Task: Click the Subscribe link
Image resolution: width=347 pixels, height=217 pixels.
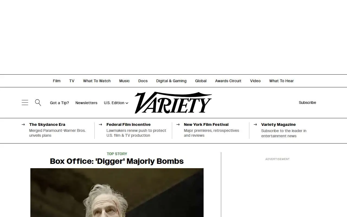Action: tap(307, 103)
